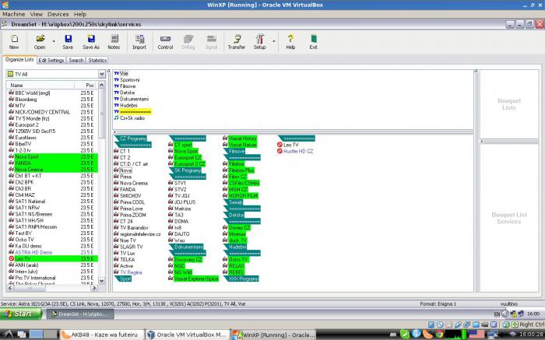This screenshot has height=340, width=545.
Task: Open the Search tab
Action: pyautogui.click(x=76, y=60)
